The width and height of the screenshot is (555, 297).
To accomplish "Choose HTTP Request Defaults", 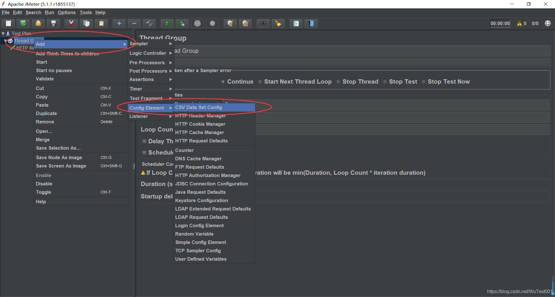I will (214, 141).
